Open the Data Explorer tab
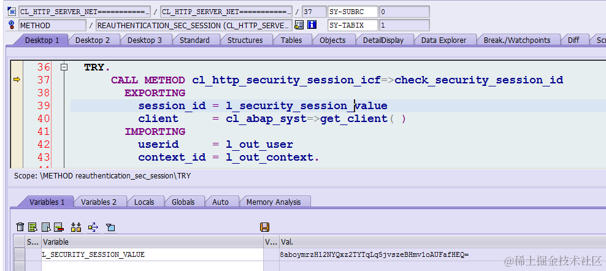606x271 pixels. (443, 40)
